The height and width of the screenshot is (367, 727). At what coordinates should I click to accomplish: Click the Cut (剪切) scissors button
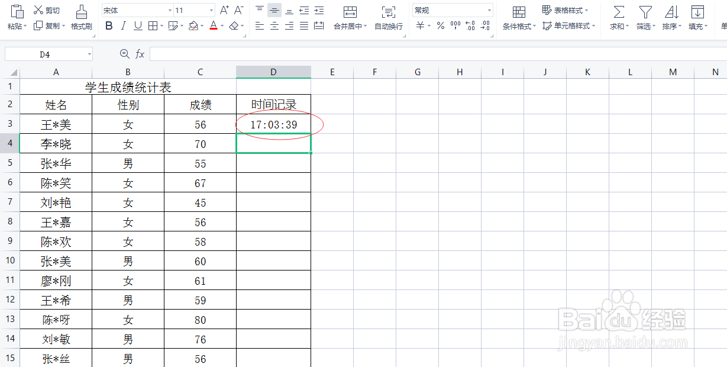46,10
